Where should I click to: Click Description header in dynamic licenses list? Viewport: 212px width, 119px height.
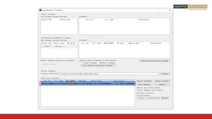click(x=156, y=43)
